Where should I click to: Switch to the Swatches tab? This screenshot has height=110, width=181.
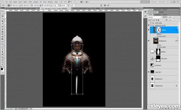point(157,10)
